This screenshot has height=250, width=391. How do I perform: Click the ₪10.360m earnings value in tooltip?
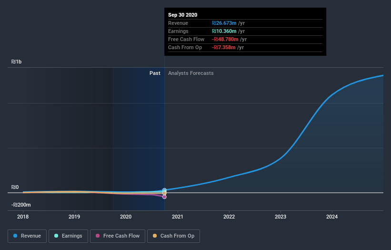pos(224,31)
